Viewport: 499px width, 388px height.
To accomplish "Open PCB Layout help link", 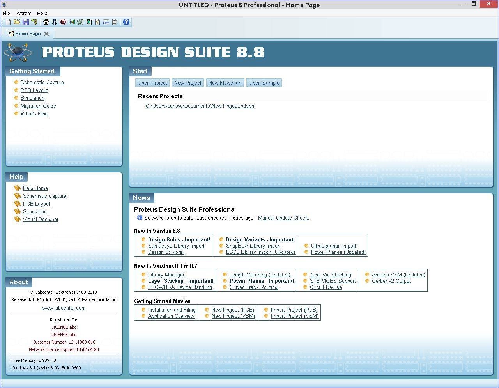I will click(37, 204).
